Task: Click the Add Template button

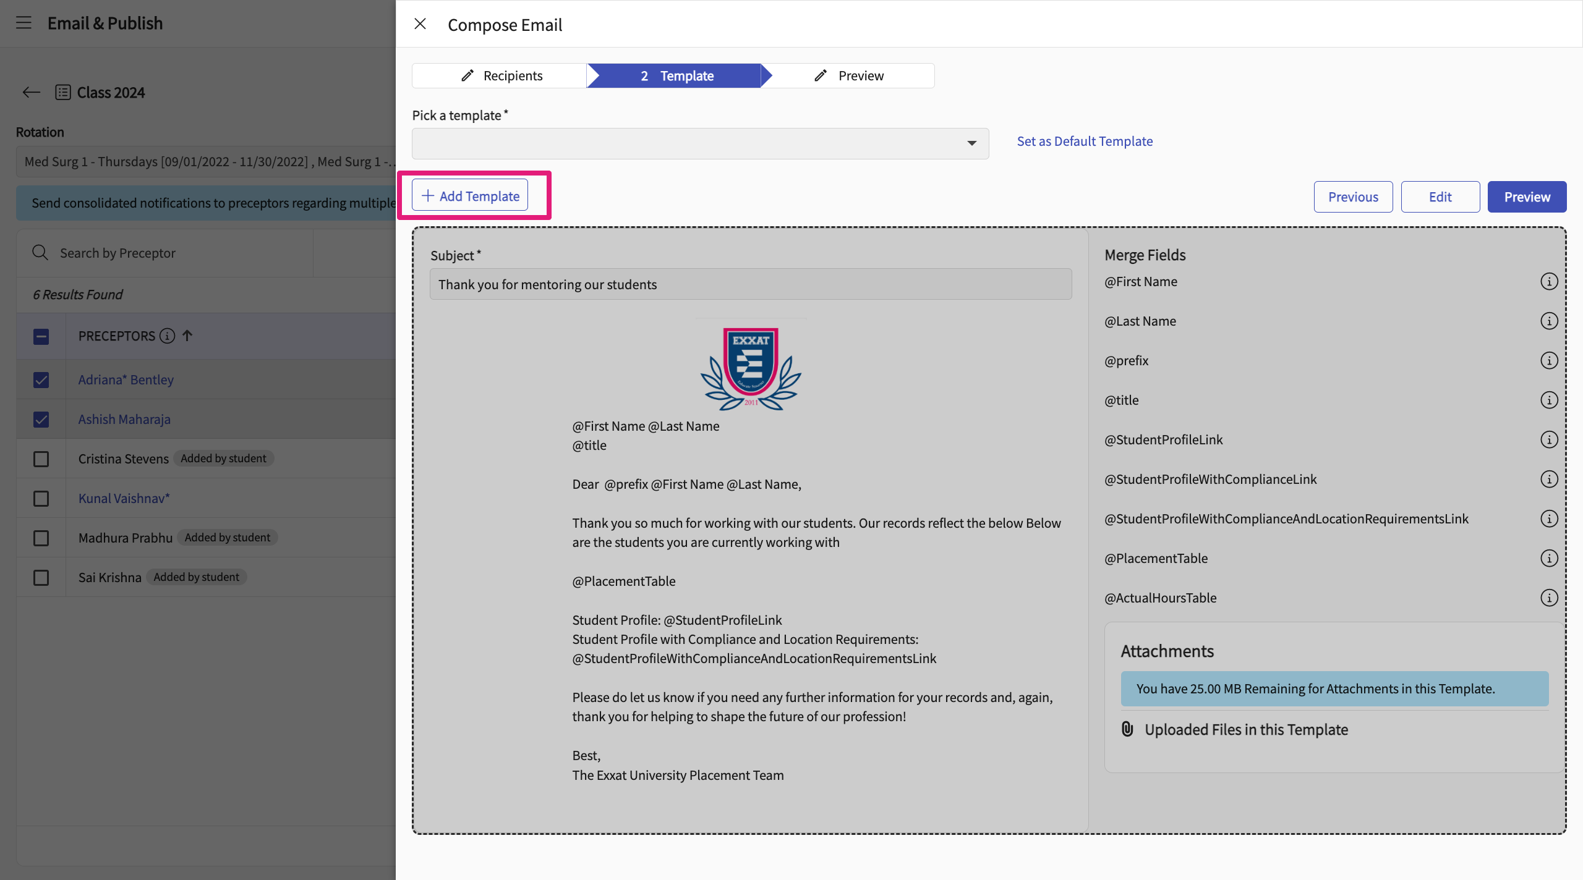Action: [470, 196]
